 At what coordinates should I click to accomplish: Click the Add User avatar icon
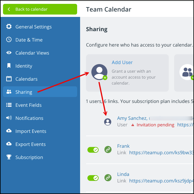[99, 72]
